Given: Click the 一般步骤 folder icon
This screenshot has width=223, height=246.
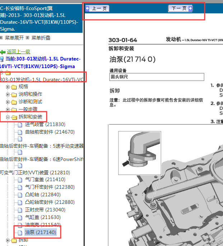Looking at the screenshot, I should (x=14, y=109).
